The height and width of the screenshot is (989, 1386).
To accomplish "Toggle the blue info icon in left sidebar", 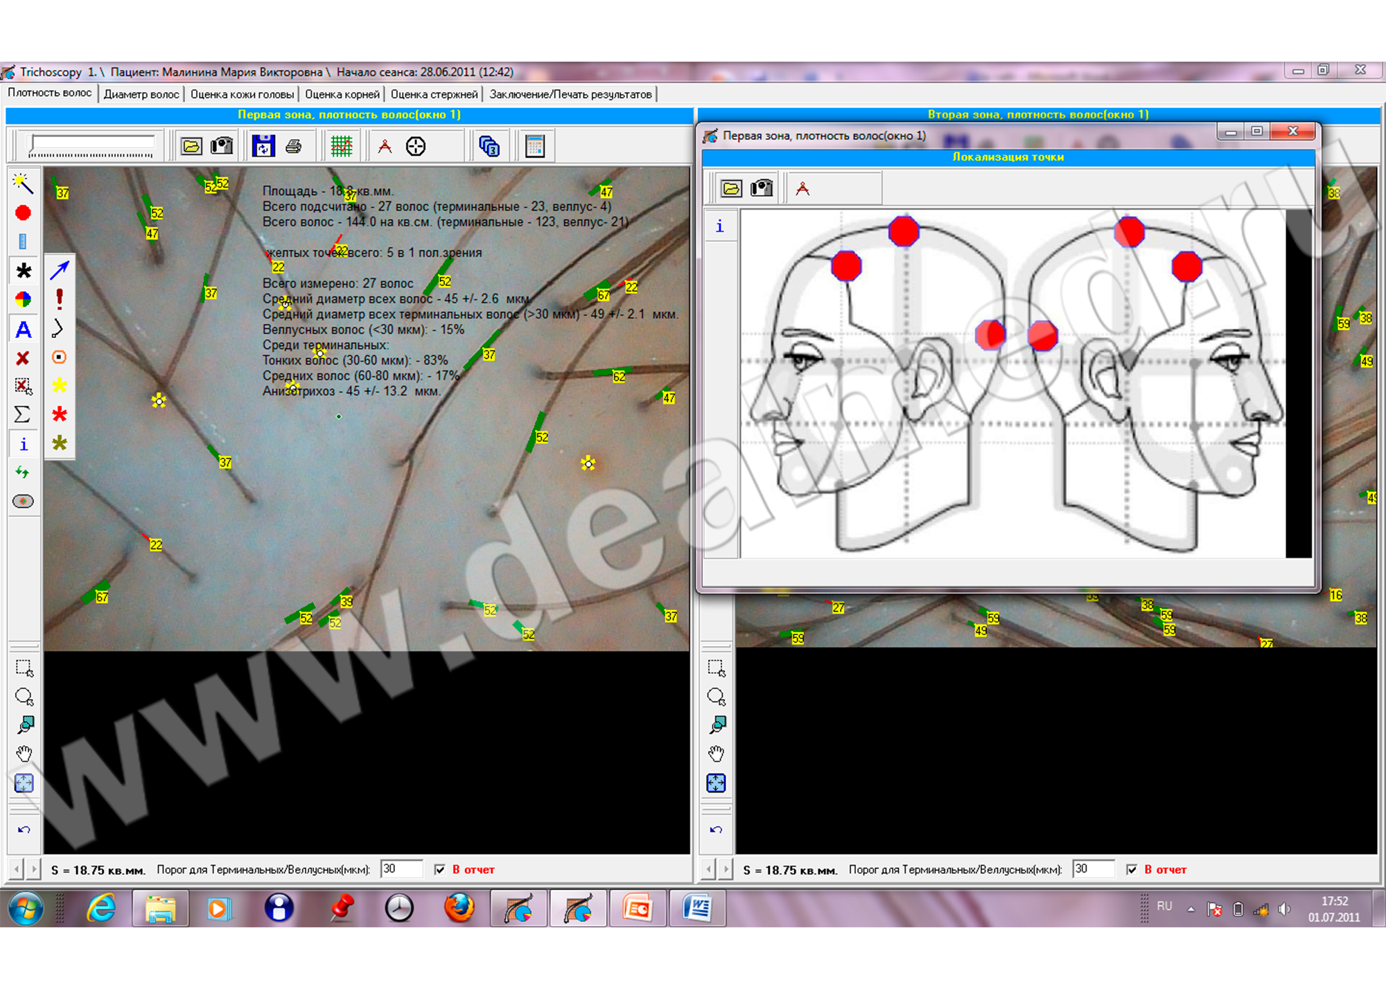I will pyautogui.click(x=23, y=444).
